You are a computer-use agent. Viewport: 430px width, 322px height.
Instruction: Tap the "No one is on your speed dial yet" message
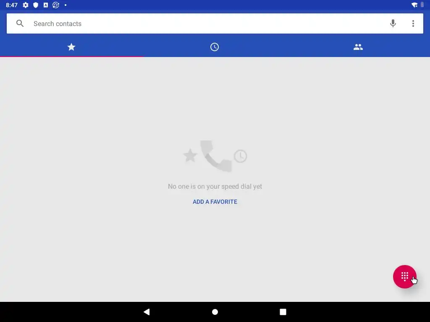[x=215, y=187]
